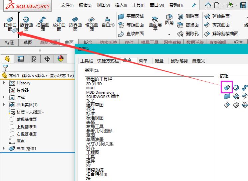Select the Trim Surface (剪裁曲面) command
248x181 pixels.
(217, 25)
